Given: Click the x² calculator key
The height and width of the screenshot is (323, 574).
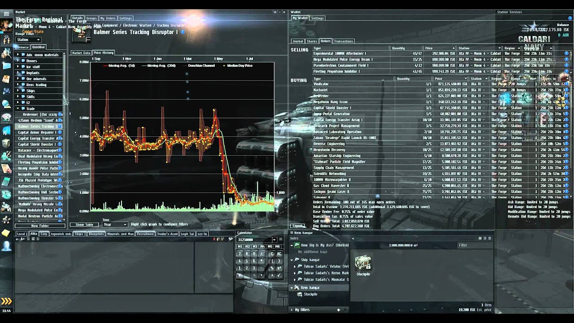Looking at the screenshot, I should pyautogui.click(x=278, y=268).
